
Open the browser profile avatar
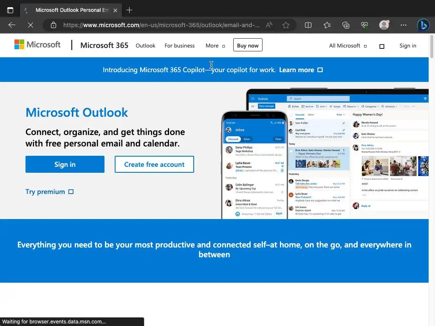pyautogui.click(x=384, y=25)
